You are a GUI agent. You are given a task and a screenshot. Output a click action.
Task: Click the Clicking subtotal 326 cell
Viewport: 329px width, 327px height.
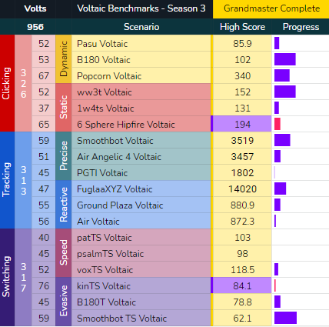(x=23, y=83)
